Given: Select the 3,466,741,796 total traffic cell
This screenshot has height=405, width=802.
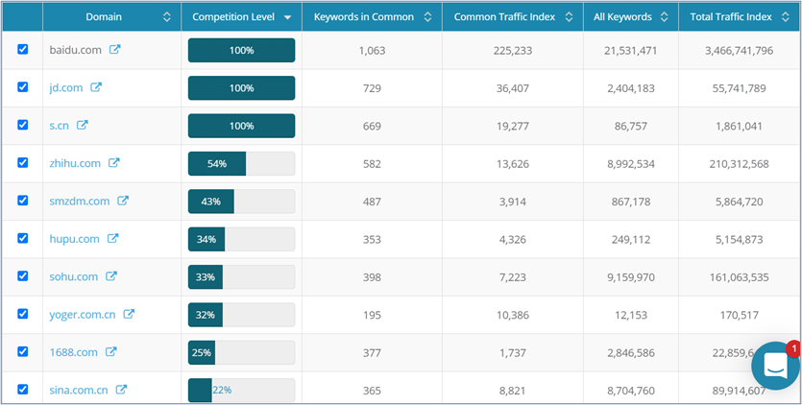Looking at the screenshot, I should click(x=739, y=51).
